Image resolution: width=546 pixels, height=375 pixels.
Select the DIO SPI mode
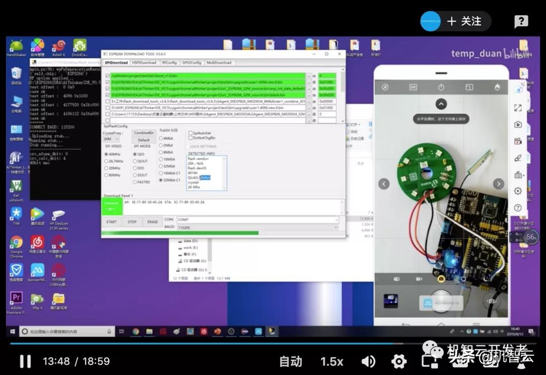[135, 168]
